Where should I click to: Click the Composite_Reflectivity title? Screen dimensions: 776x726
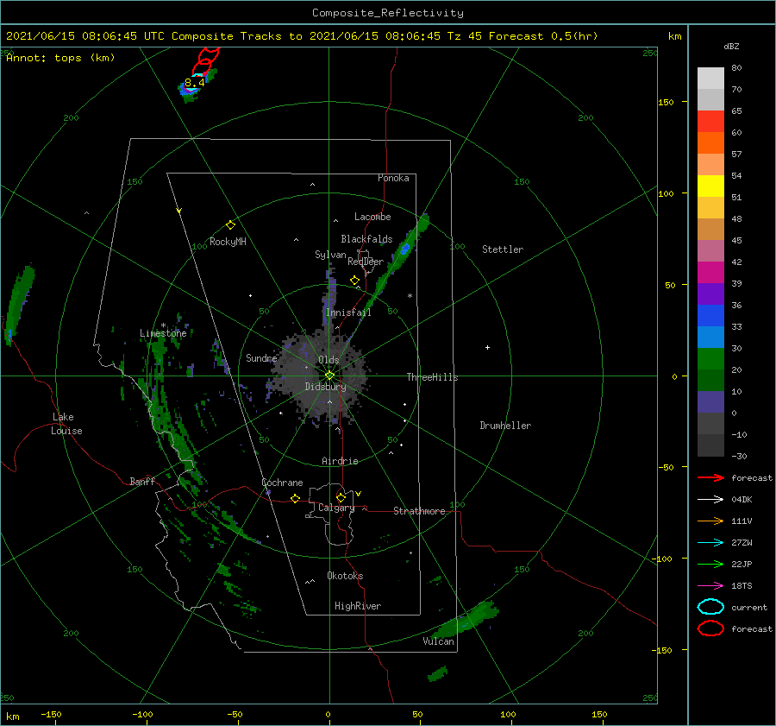(388, 13)
